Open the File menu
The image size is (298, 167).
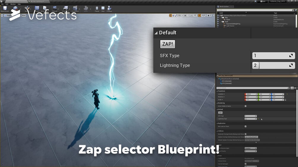click(2, 4)
